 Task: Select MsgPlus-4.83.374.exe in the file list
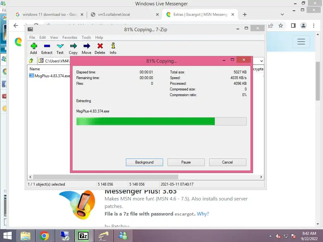pyautogui.click(x=50, y=76)
